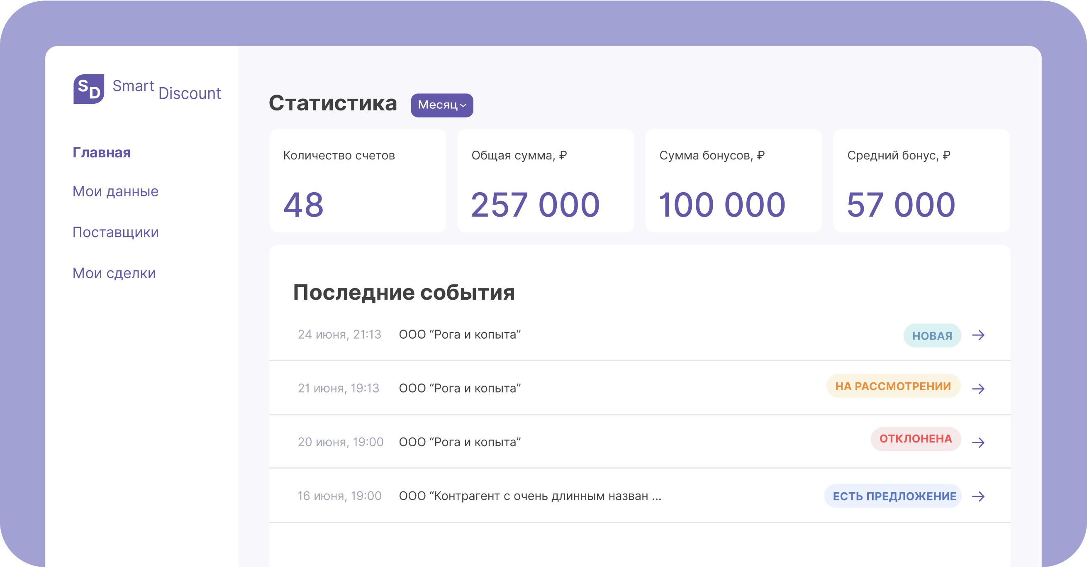Click the НОВАЯ status badge
Viewport: 1087px width, 567px height.
pos(932,336)
